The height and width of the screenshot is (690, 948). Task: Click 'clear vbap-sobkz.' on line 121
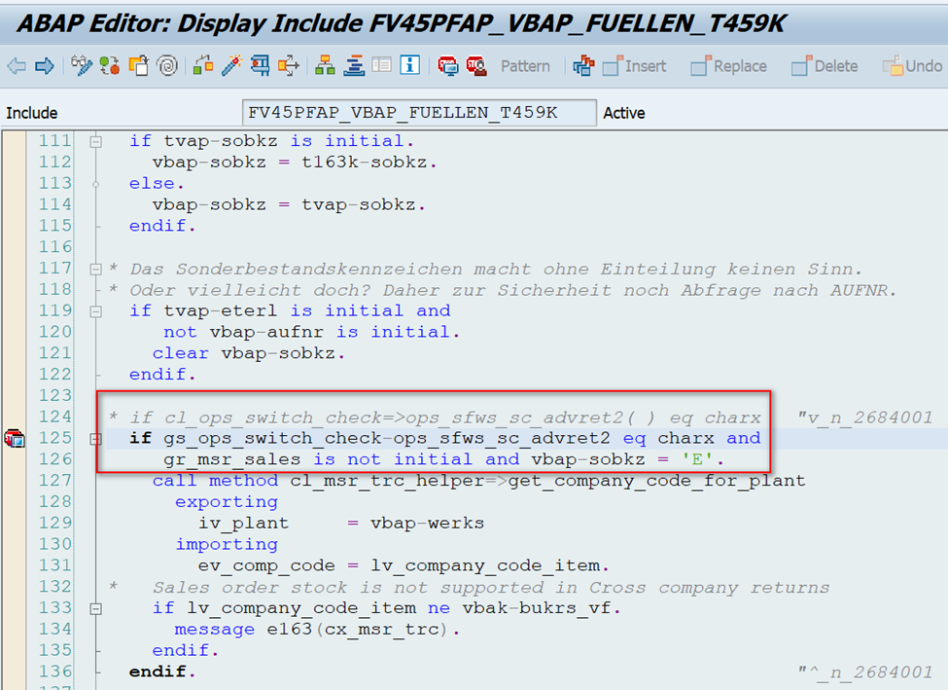[x=249, y=353]
